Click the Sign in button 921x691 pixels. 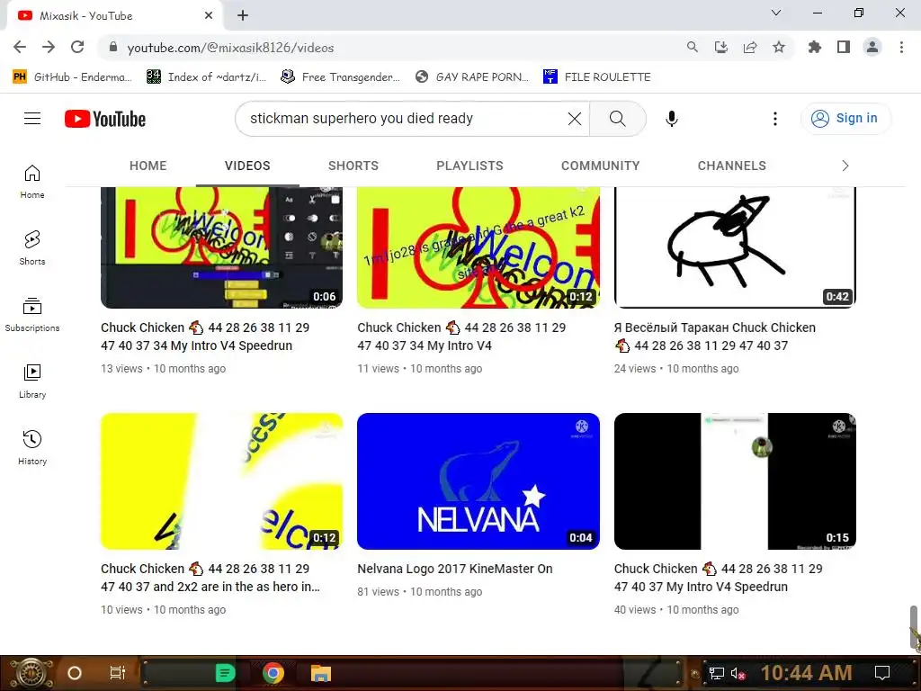click(x=845, y=118)
